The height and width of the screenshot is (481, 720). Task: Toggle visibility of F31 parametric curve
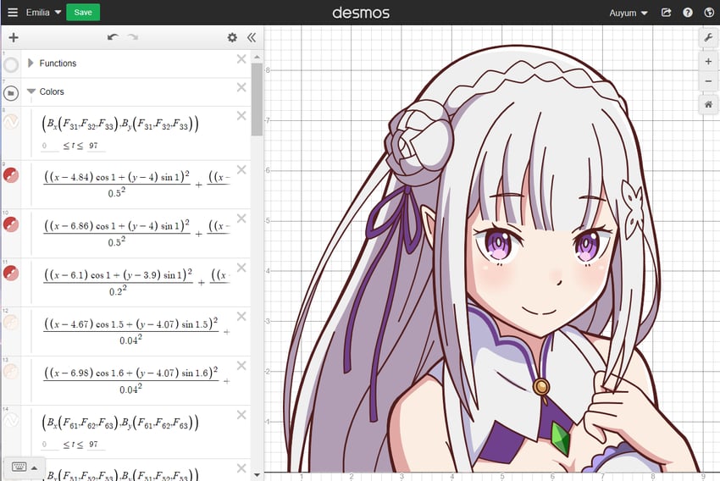[x=11, y=122]
